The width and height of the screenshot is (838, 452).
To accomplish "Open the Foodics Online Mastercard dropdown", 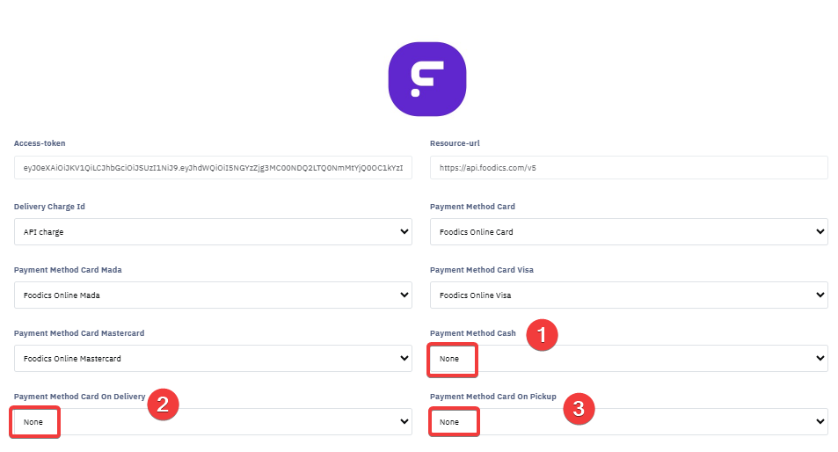I will [213, 359].
